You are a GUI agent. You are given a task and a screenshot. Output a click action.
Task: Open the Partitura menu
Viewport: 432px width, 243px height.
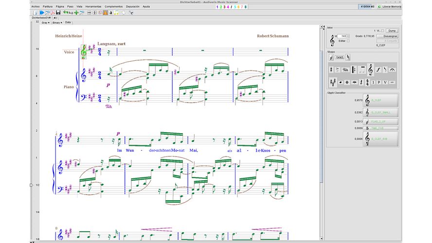pyautogui.click(x=47, y=6)
